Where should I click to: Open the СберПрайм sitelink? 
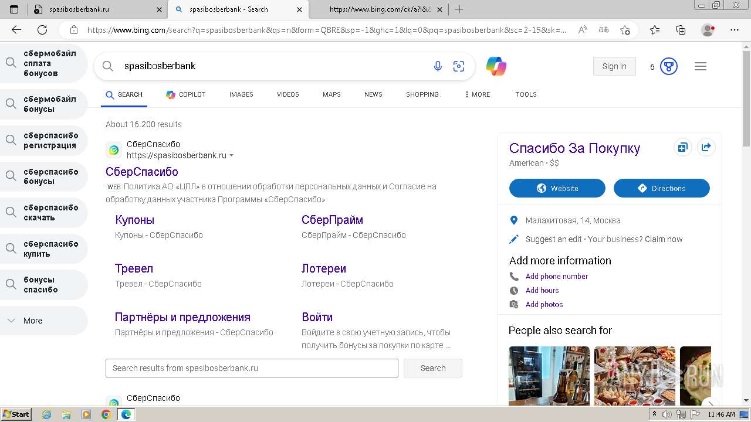[332, 220]
